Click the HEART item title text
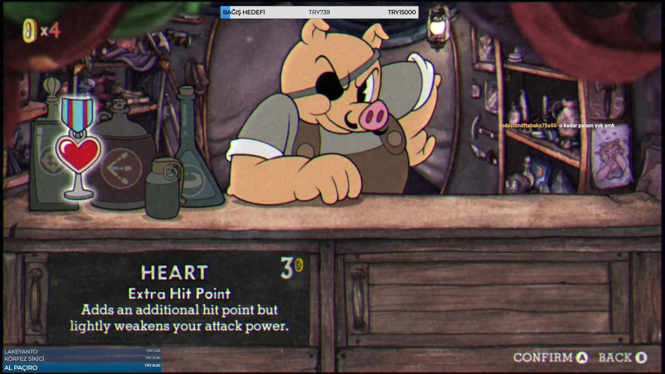The image size is (665, 374). (x=175, y=273)
